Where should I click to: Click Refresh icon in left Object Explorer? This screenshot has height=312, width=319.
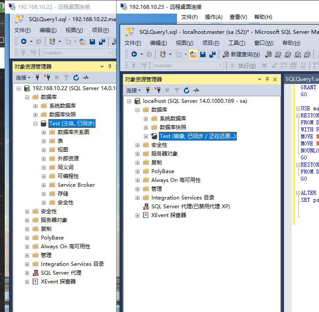76,77
